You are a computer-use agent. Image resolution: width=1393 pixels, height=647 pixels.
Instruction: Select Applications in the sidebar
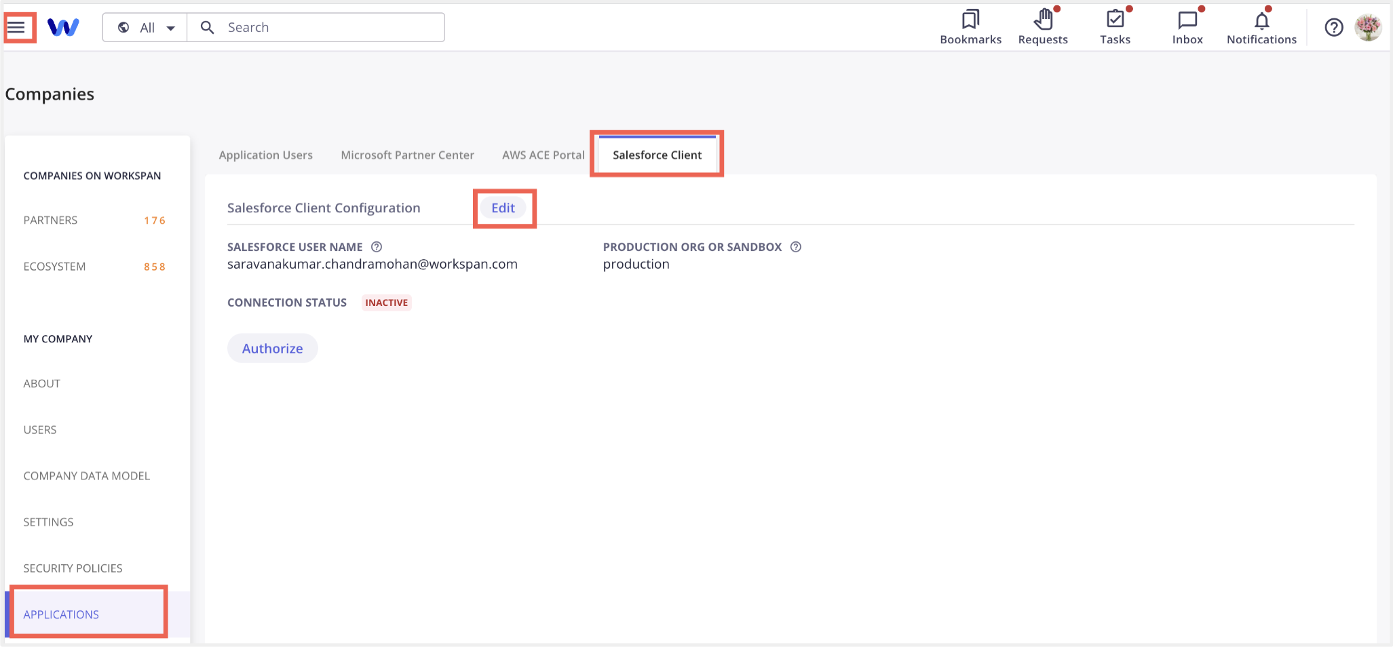(97, 614)
